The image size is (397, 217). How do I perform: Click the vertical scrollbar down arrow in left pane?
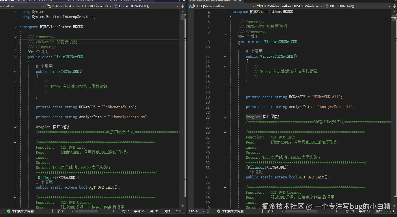pyautogui.click(x=183, y=206)
